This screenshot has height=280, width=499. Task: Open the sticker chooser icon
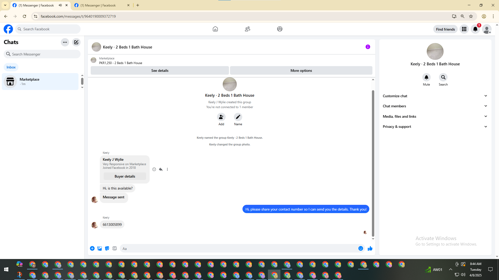107,248
